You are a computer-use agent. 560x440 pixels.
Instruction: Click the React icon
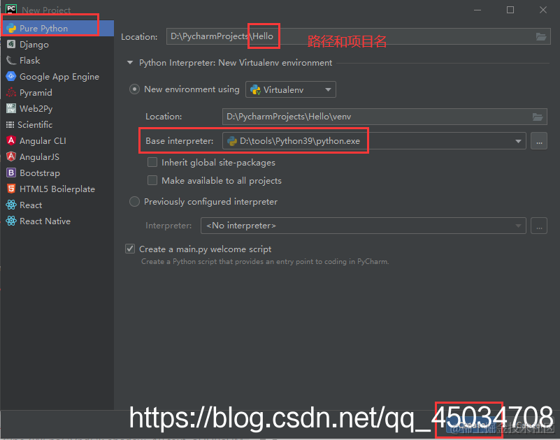(x=11, y=205)
